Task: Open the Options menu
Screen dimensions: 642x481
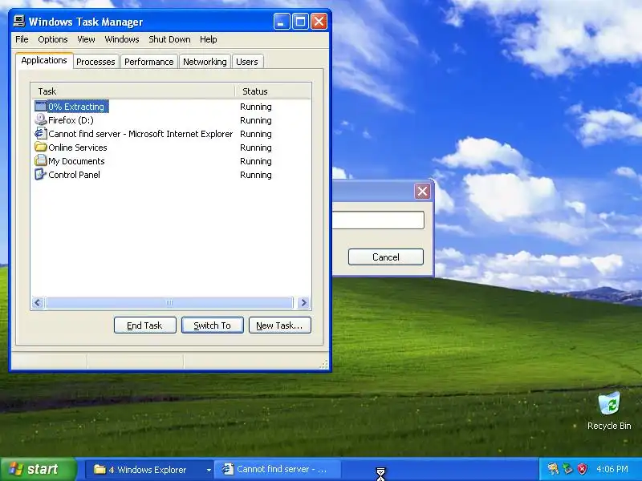Action: [x=53, y=39]
